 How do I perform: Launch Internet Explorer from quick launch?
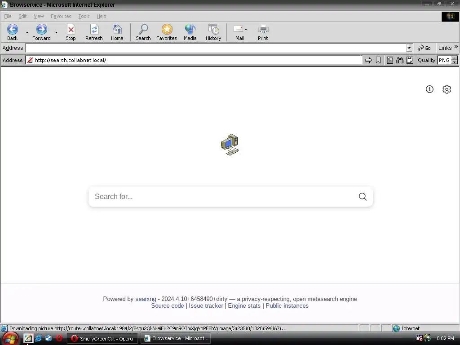coord(39,338)
